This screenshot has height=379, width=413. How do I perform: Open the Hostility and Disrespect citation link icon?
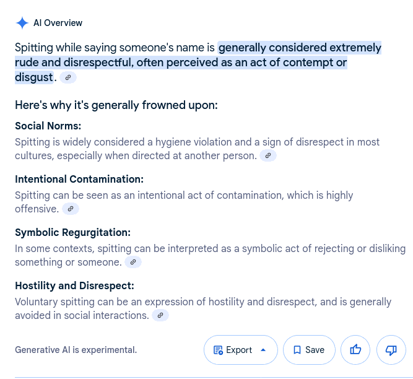point(160,315)
